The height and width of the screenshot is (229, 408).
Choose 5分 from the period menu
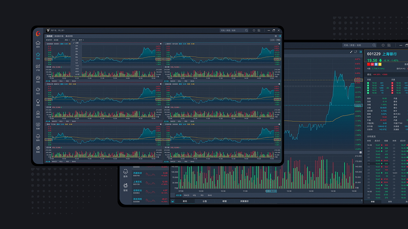pyautogui.click(x=76, y=63)
